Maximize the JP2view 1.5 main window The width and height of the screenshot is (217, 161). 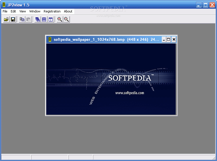coord(205,5)
